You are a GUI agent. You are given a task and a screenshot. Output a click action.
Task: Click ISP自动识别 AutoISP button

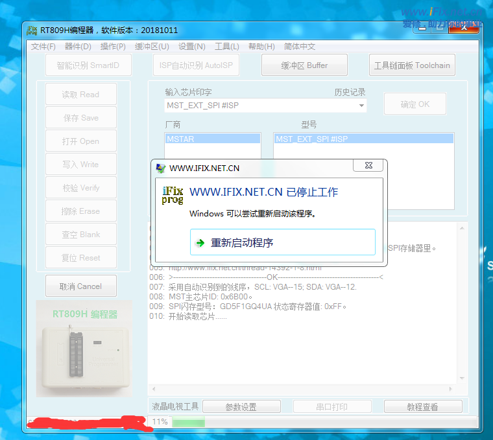coord(196,65)
